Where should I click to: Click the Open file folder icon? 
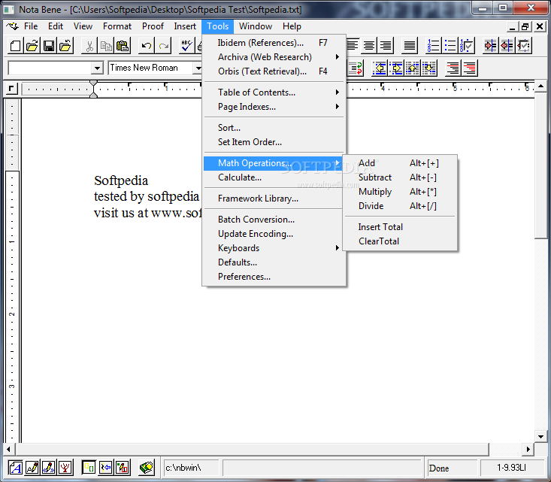click(x=32, y=46)
